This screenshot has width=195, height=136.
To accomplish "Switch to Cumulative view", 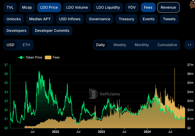I will 167,45.
